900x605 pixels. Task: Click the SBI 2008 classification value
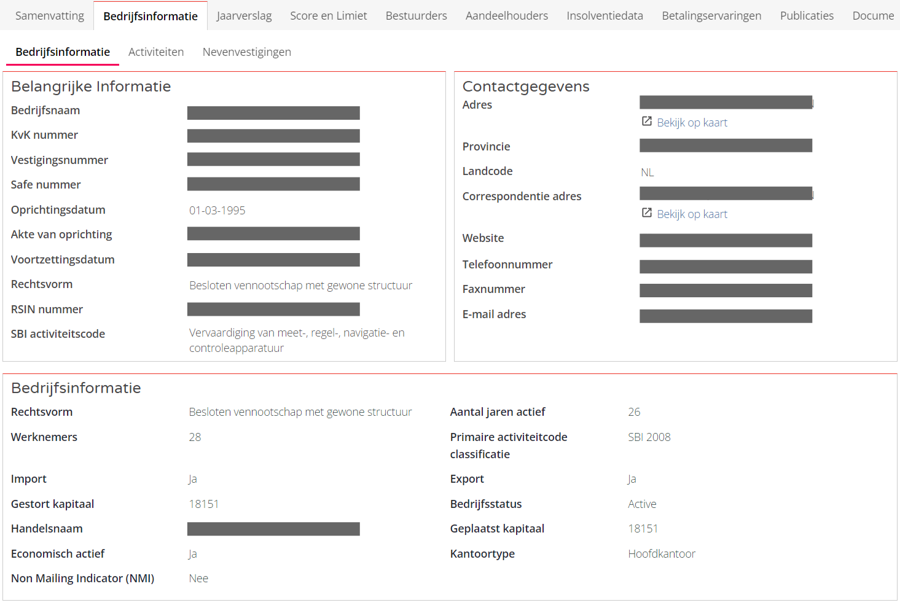[649, 437]
